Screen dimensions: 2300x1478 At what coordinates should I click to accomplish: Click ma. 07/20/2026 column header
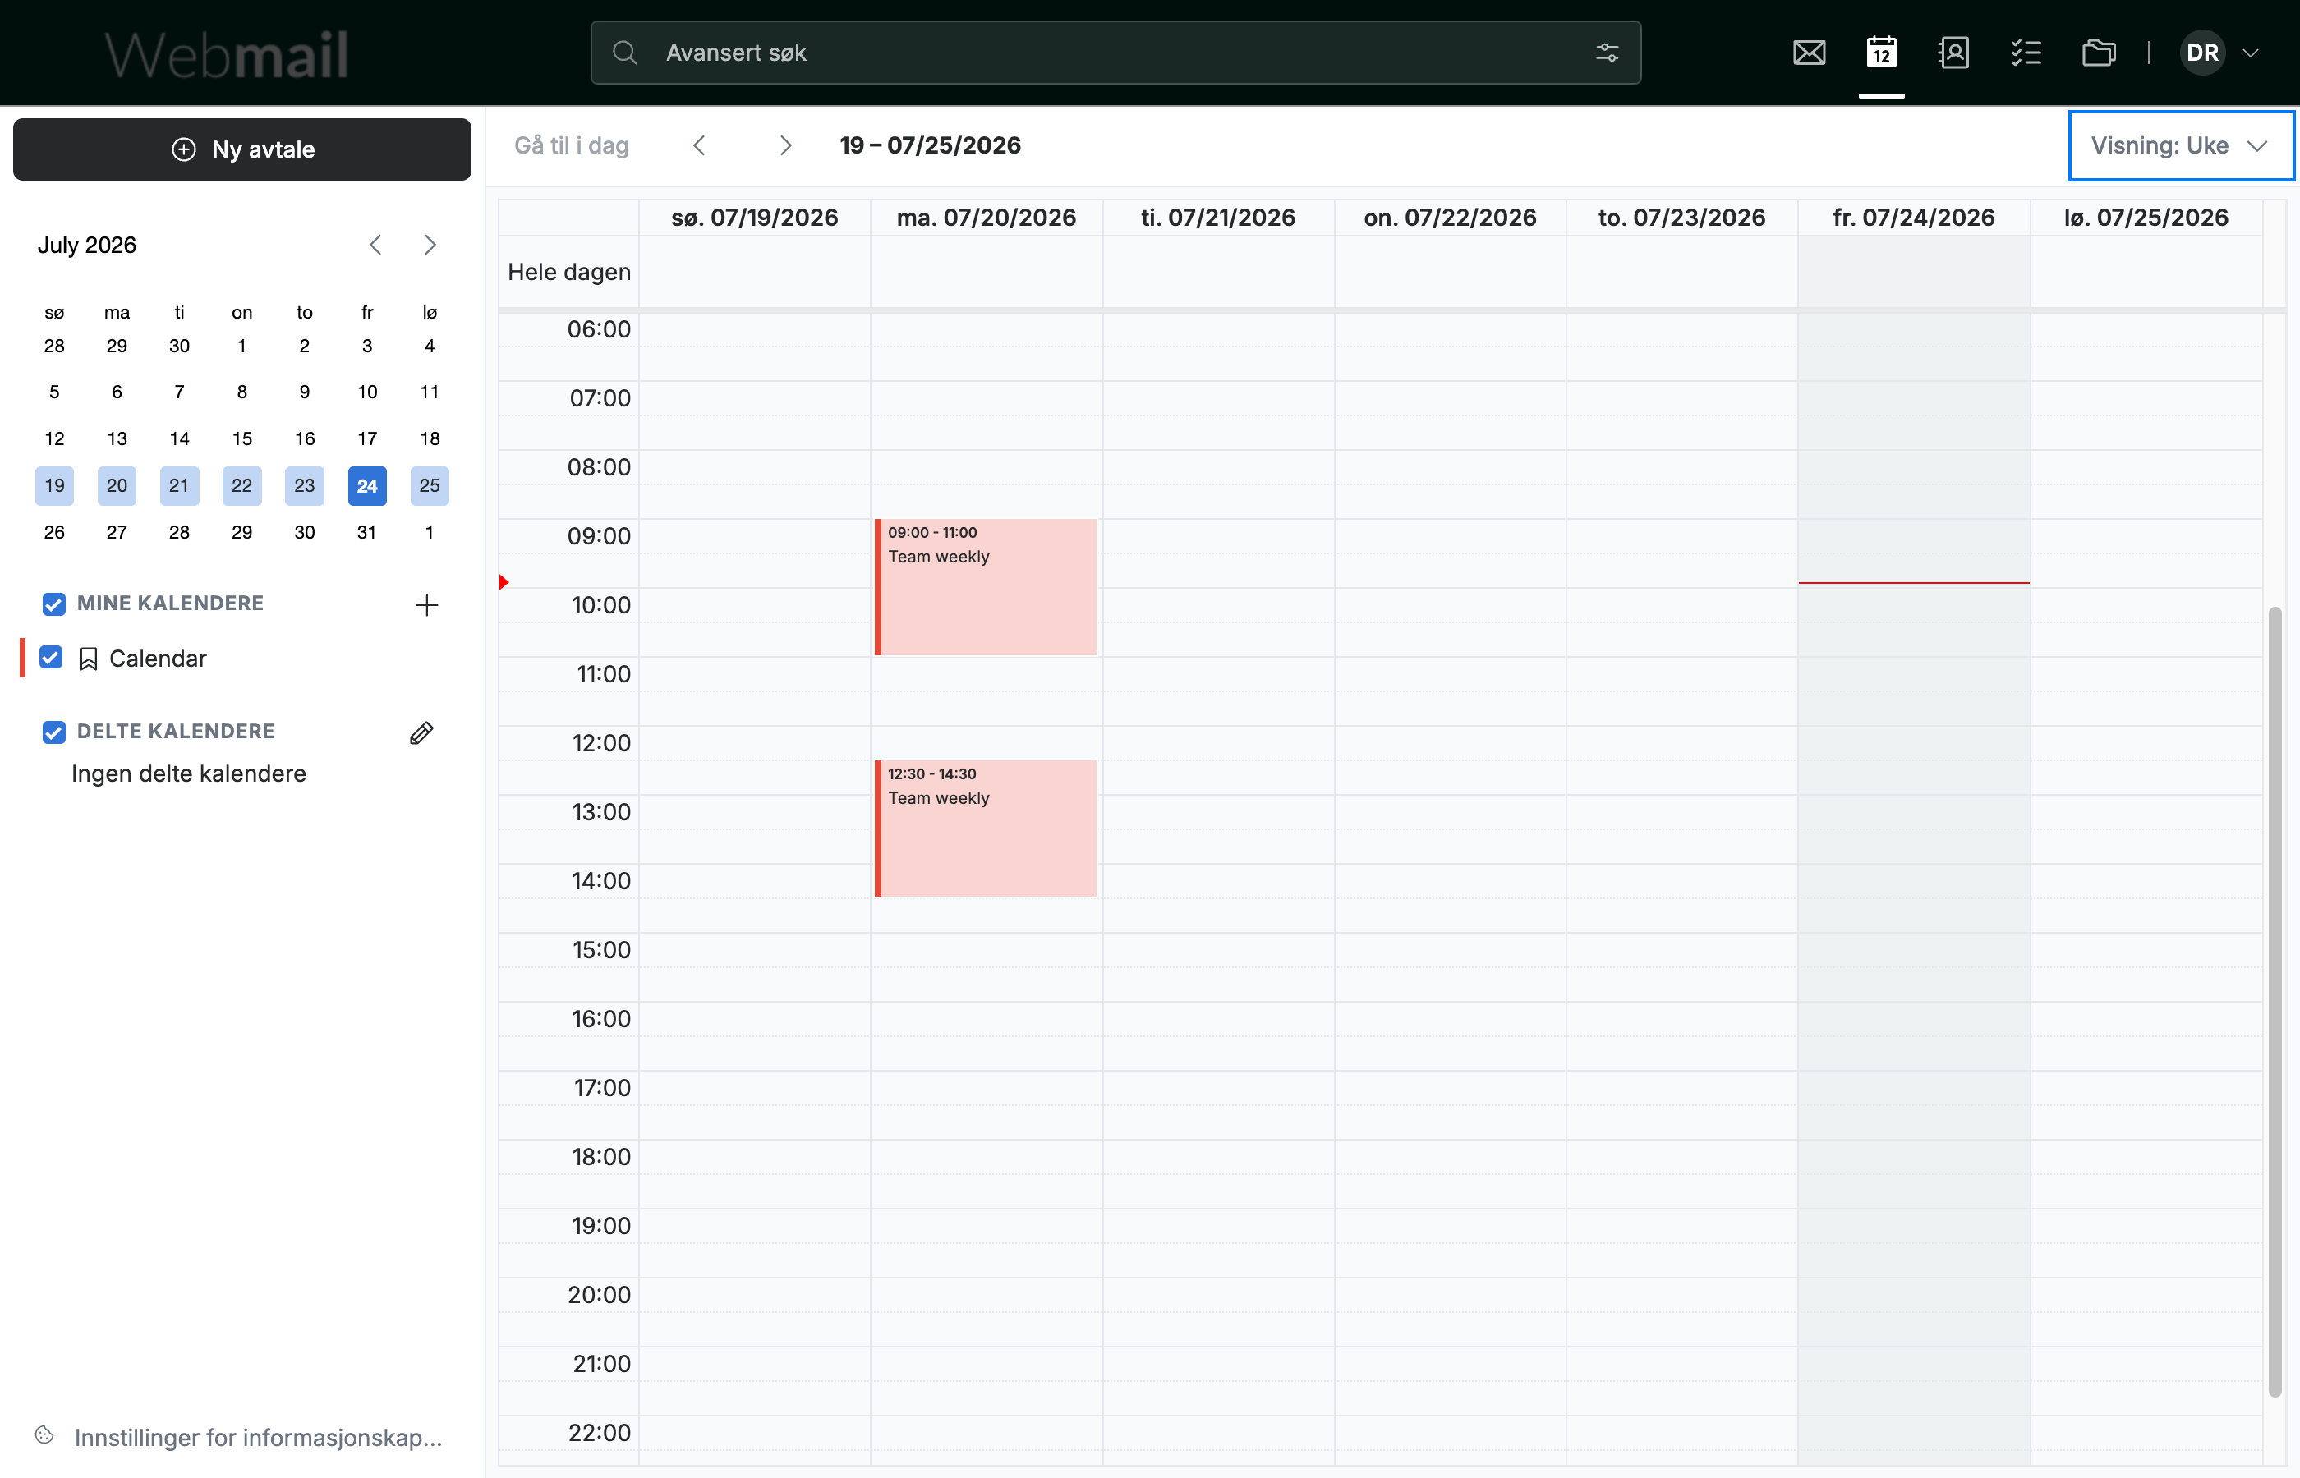[x=987, y=218]
